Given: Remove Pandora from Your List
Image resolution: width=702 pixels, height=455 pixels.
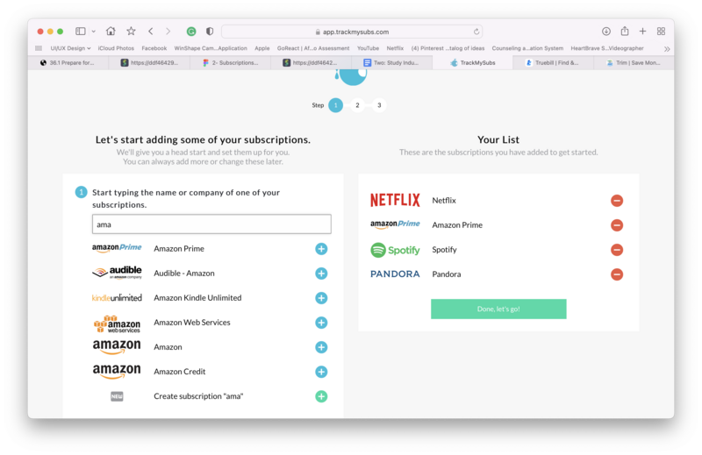Looking at the screenshot, I should pos(617,274).
